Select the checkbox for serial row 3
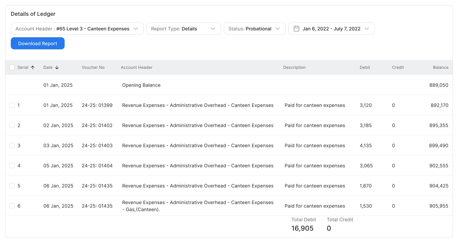The image size is (458, 243). [x=12, y=145]
